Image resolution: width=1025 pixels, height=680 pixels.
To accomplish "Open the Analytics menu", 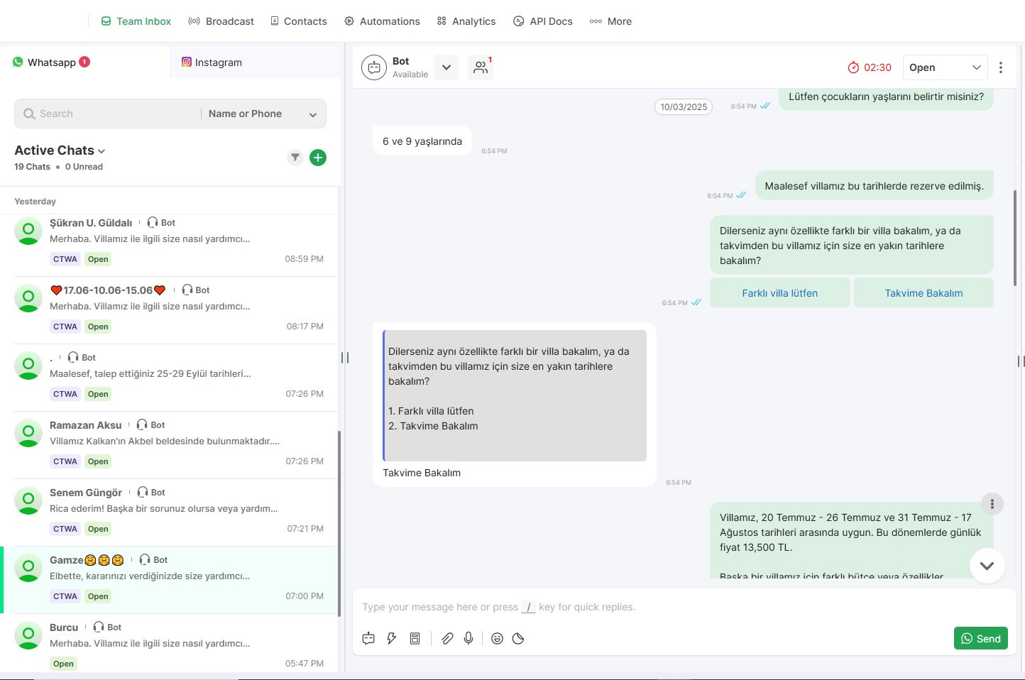I will 466,21.
